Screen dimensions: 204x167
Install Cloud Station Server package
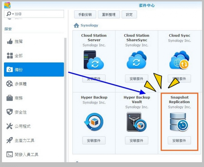94,79
